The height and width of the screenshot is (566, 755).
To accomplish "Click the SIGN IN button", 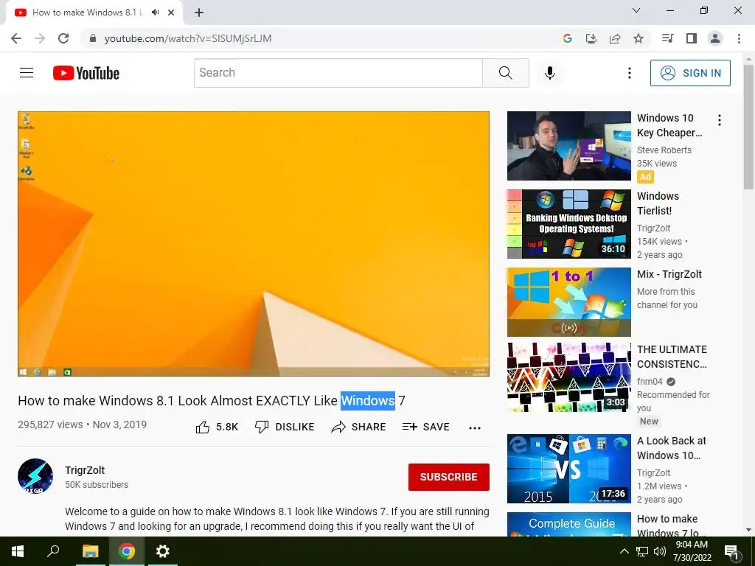I will coord(690,73).
